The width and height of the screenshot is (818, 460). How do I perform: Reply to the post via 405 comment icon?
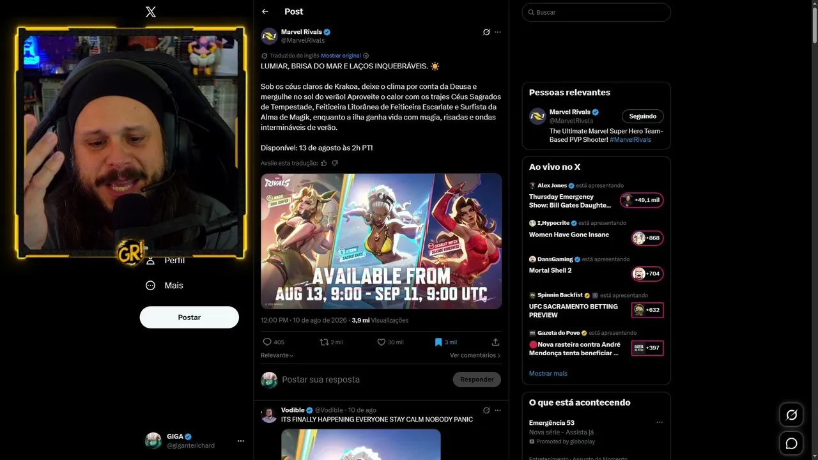click(x=274, y=342)
